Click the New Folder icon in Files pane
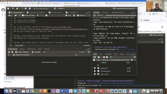Image resolution: width=167 pixels, height=94 pixels. coord(94,57)
